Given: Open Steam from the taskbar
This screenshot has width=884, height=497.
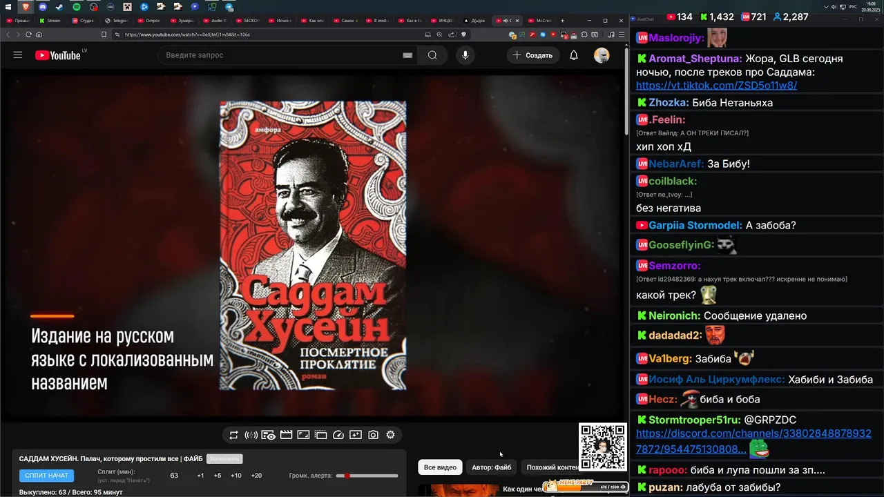Looking at the screenshot, I should (59, 7).
